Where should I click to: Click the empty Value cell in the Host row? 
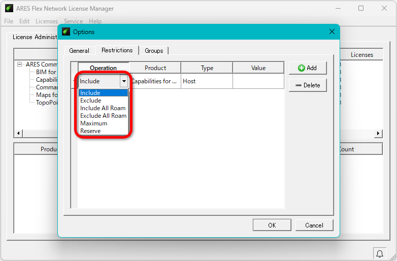point(258,81)
